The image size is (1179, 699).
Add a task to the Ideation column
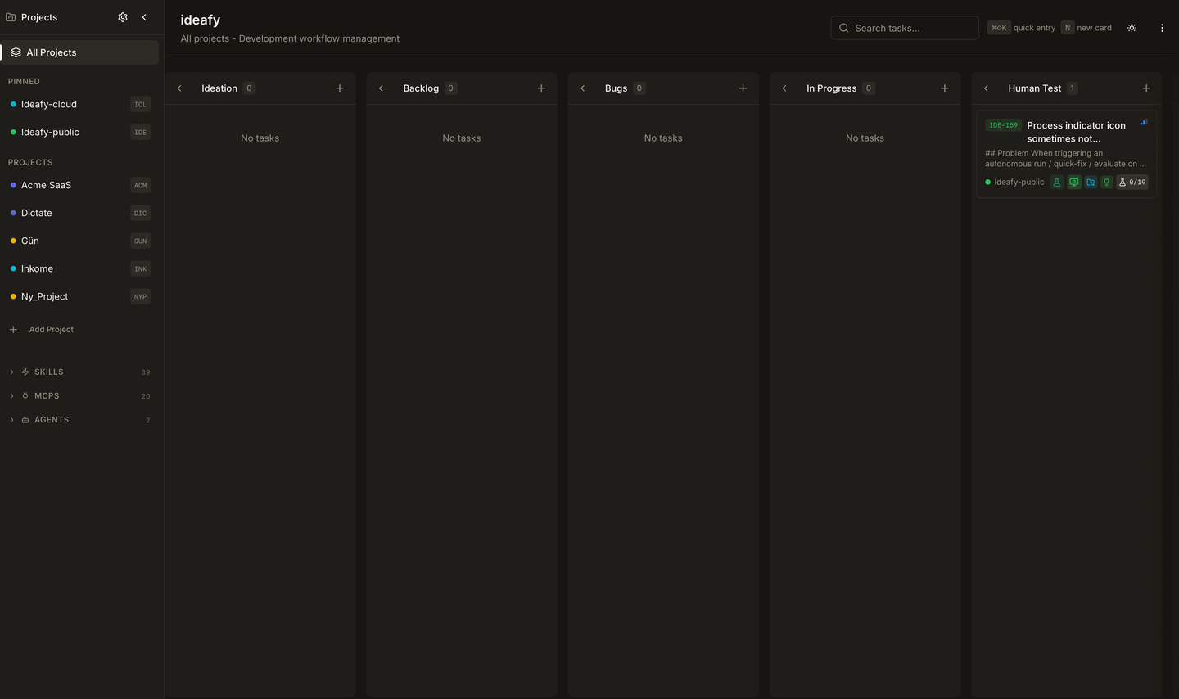point(340,88)
